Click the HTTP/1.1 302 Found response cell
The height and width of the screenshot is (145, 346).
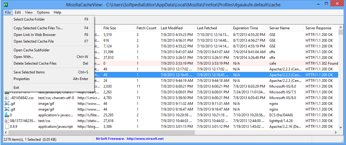322,63
